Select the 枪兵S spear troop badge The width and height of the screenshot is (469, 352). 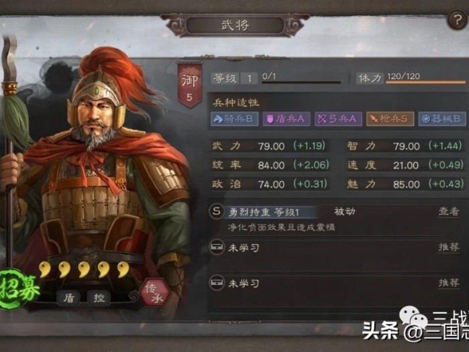390,119
